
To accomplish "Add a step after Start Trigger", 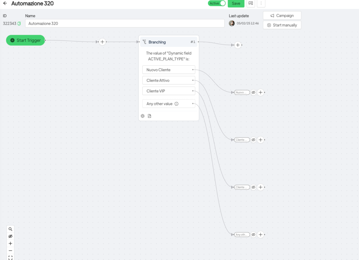I will pyautogui.click(x=102, y=42).
